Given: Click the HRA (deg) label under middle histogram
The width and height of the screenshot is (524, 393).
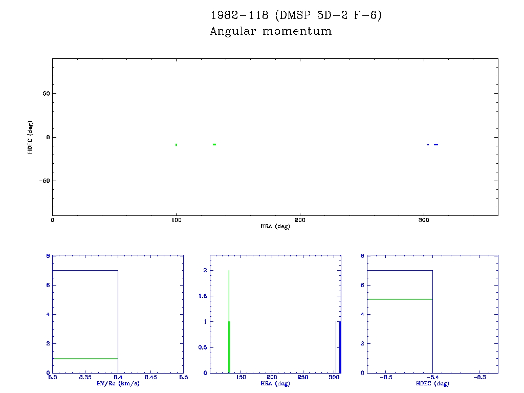Looking at the screenshot, I should click(x=275, y=384).
